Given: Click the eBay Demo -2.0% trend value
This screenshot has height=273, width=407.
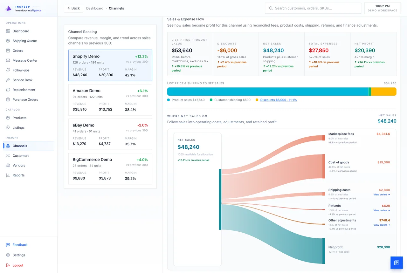Looking at the screenshot, I should tap(142, 125).
